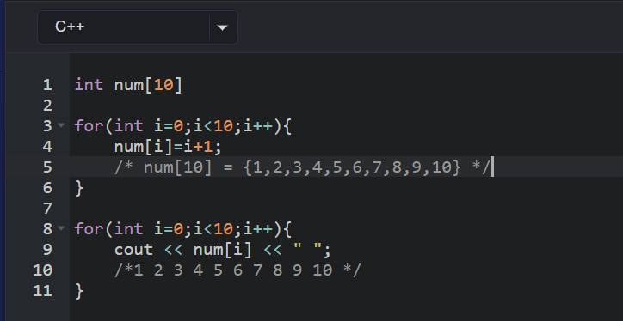Place cursor after num[10] declaration
Screen dimensions: 623x321
click(x=182, y=85)
